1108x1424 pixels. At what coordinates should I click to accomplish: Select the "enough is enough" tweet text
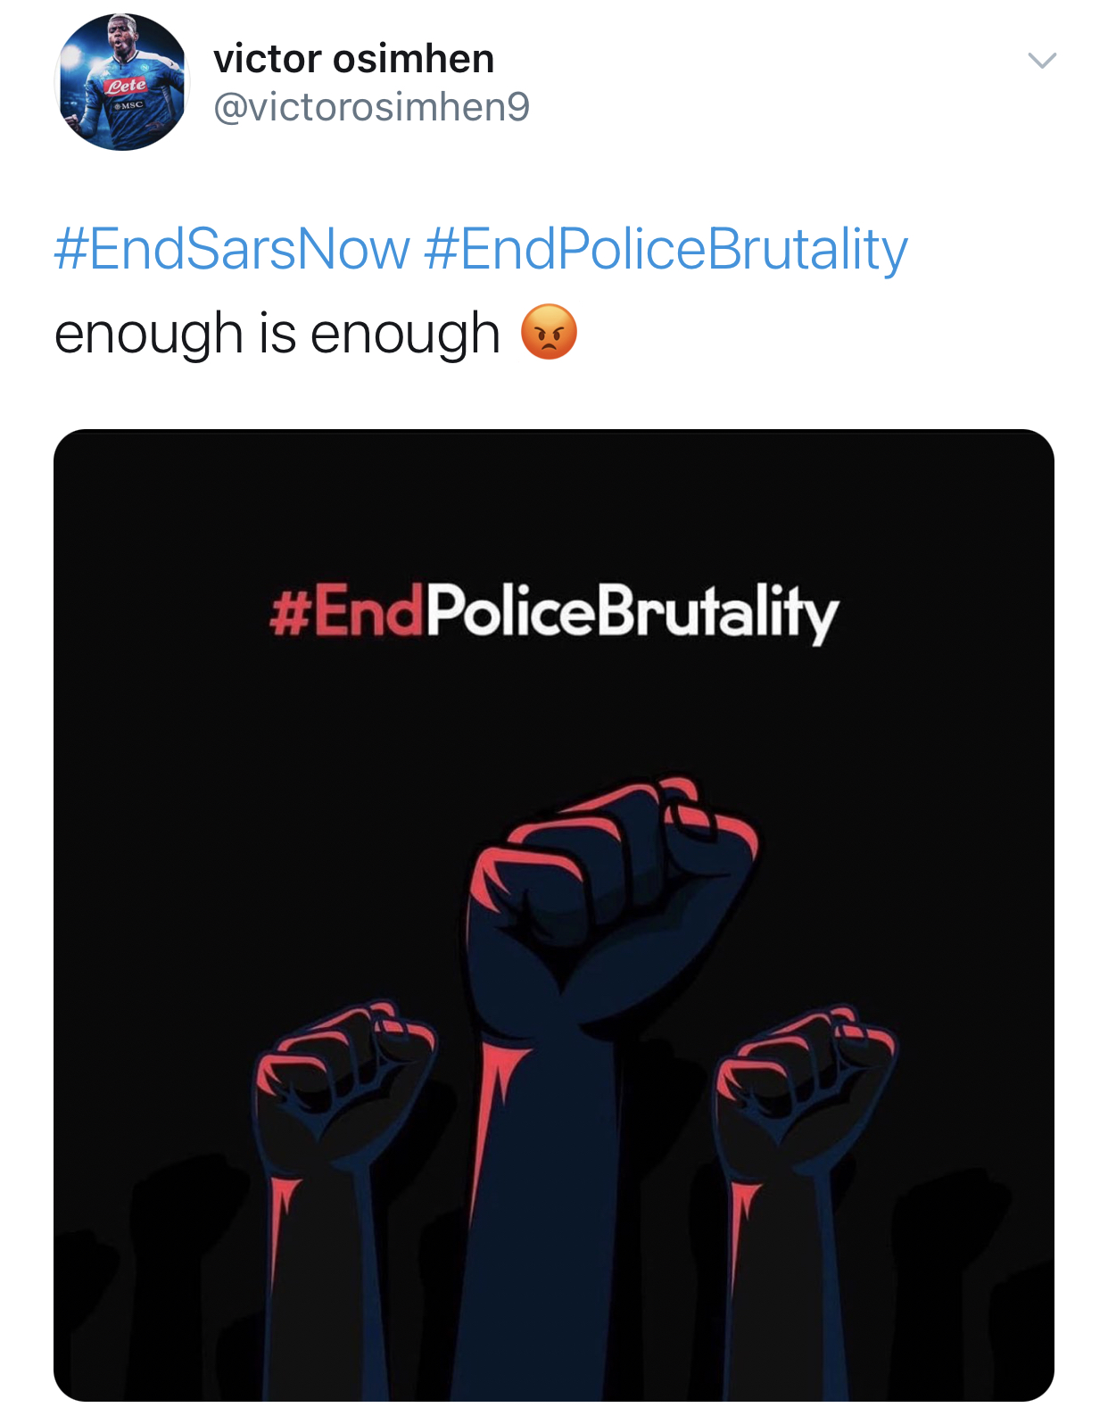pos(277,334)
